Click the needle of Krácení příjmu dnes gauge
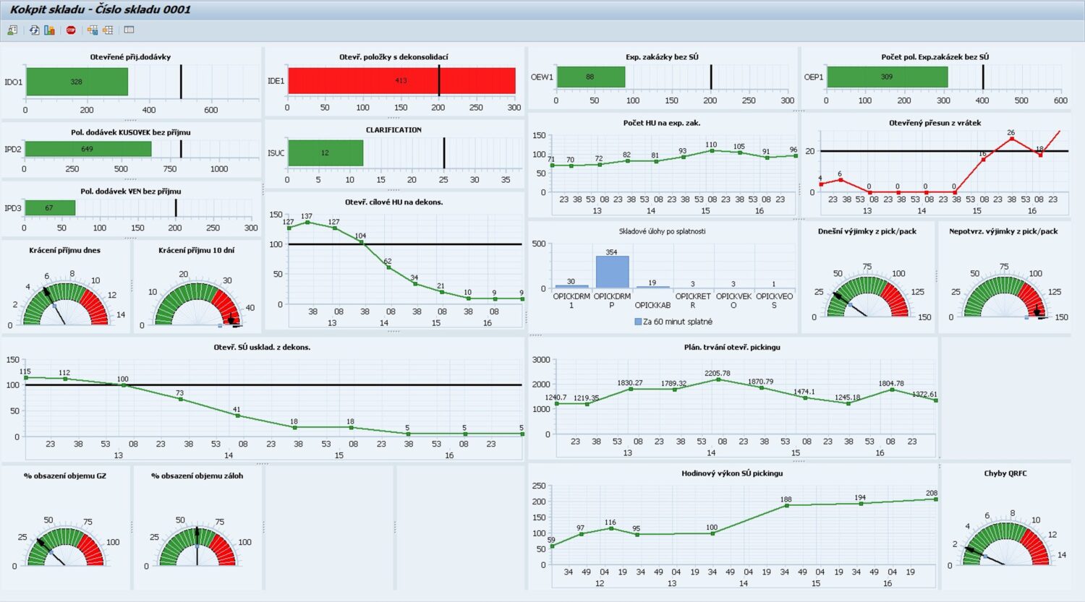 point(54,304)
